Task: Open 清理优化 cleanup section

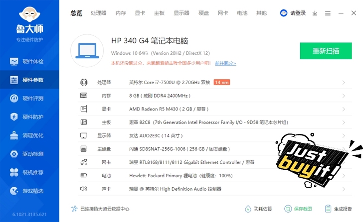Action: (x=29, y=135)
